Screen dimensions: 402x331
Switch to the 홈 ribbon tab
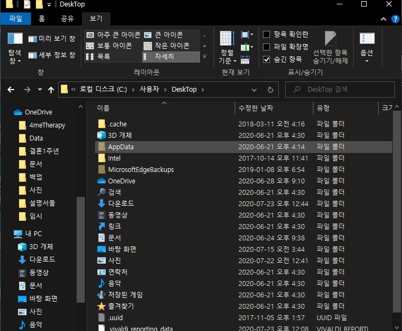click(42, 18)
